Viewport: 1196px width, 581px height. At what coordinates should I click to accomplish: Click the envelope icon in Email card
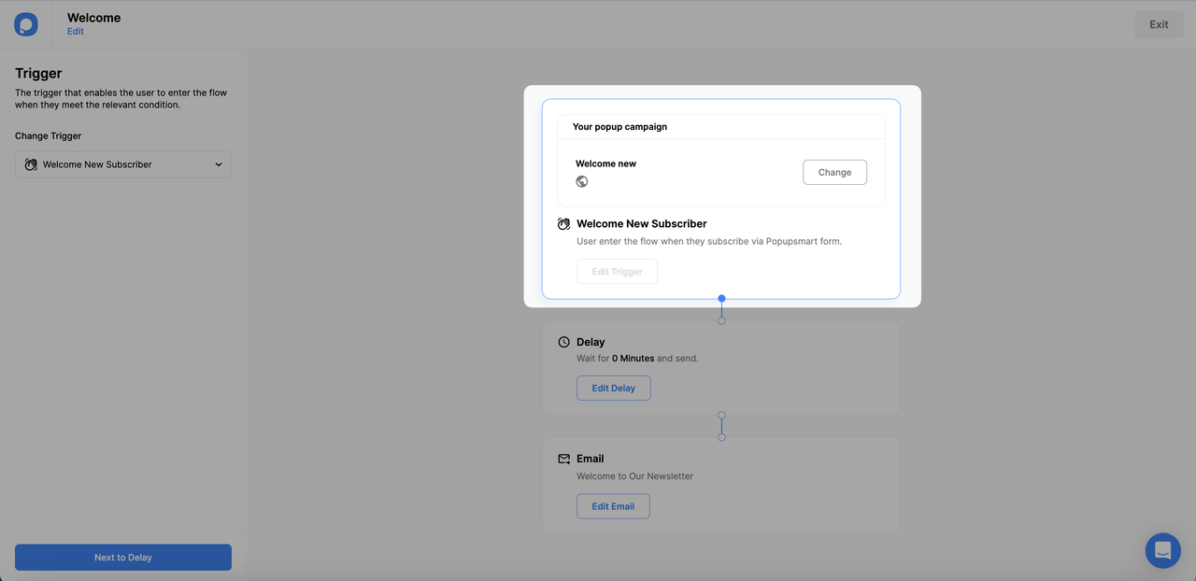pyautogui.click(x=563, y=459)
